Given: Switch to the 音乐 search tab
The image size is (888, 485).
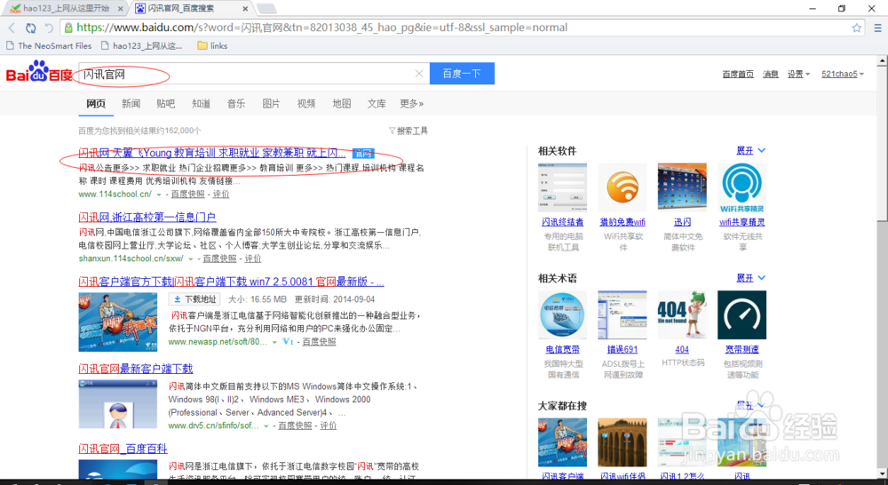Looking at the screenshot, I should (x=236, y=104).
